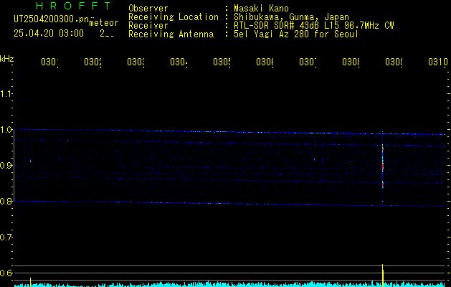Click the 0309 time axis label
451x287 pixels.
pos(394,62)
